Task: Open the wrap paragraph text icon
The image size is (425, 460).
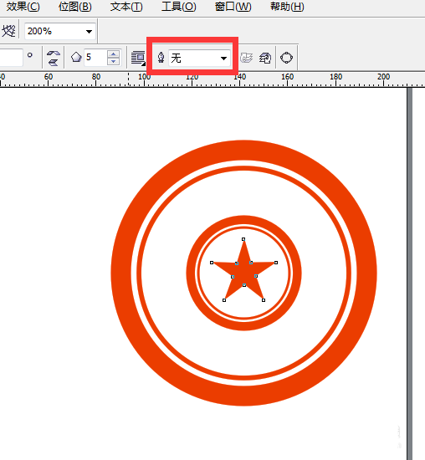Action: [138, 58]
